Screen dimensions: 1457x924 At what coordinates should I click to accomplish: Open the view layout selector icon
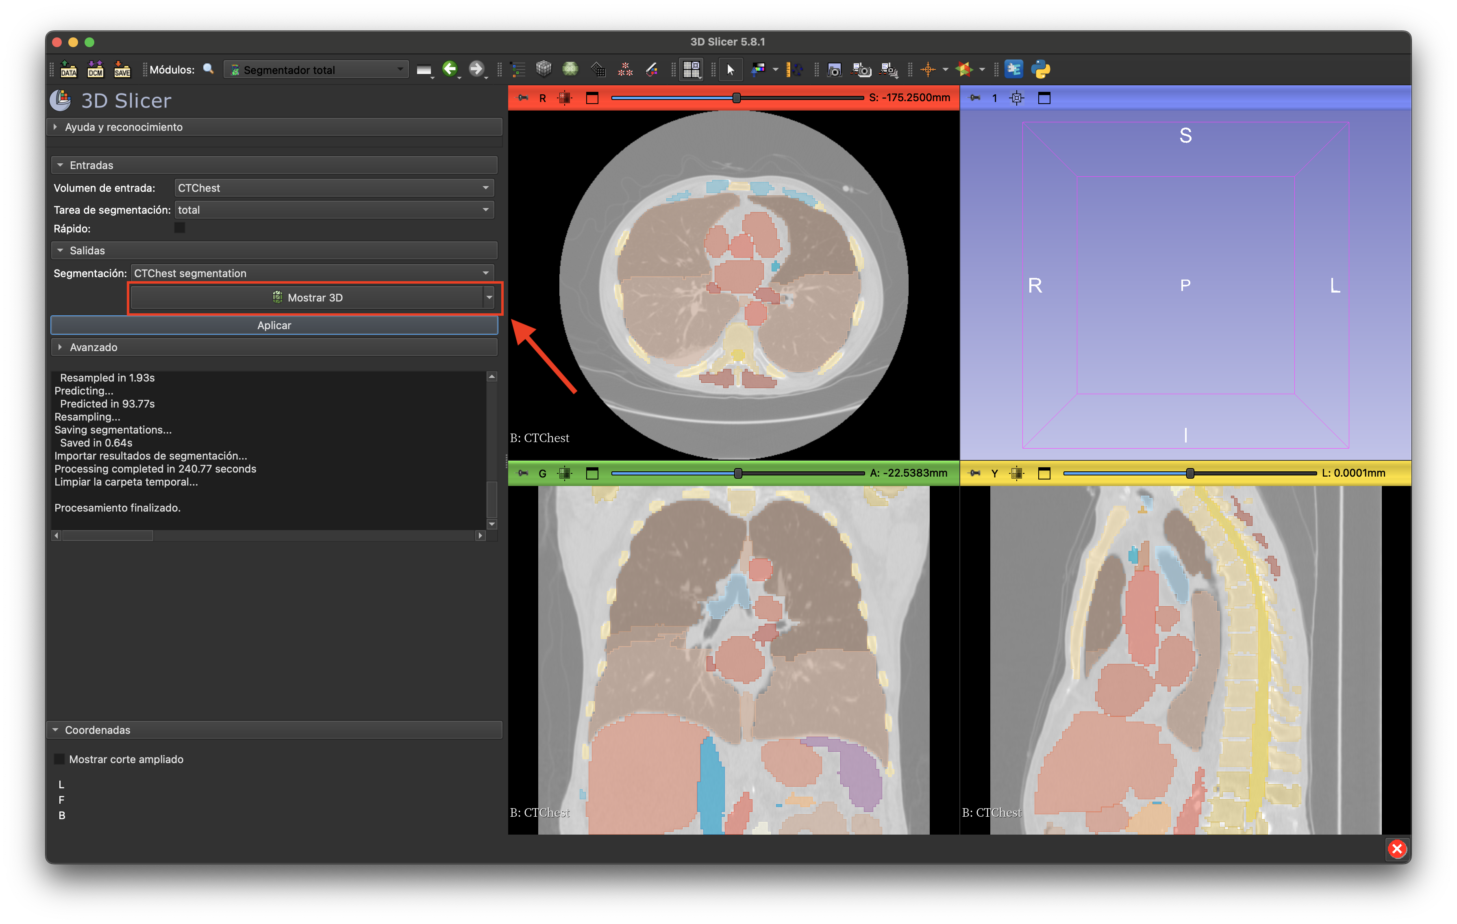692,69
